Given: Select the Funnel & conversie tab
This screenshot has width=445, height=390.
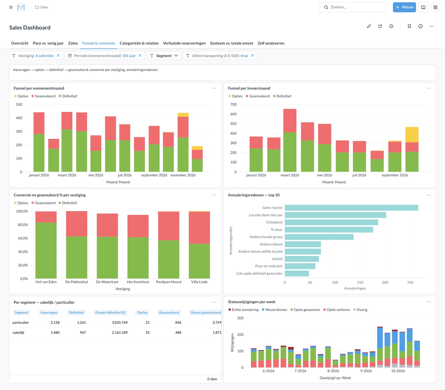Looking at the screenshot, I should pos(99,43).
